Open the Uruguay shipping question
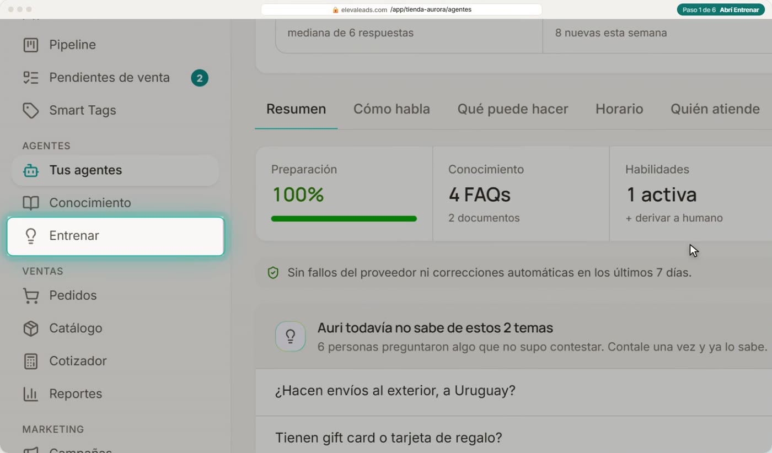 [513, 391]
